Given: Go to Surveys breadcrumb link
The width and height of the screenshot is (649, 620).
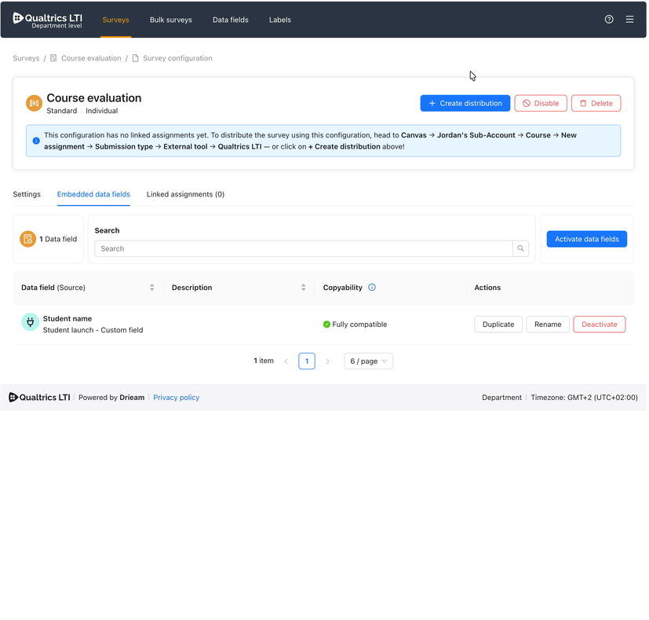Looking at the screenshot, I should (26, 58).
